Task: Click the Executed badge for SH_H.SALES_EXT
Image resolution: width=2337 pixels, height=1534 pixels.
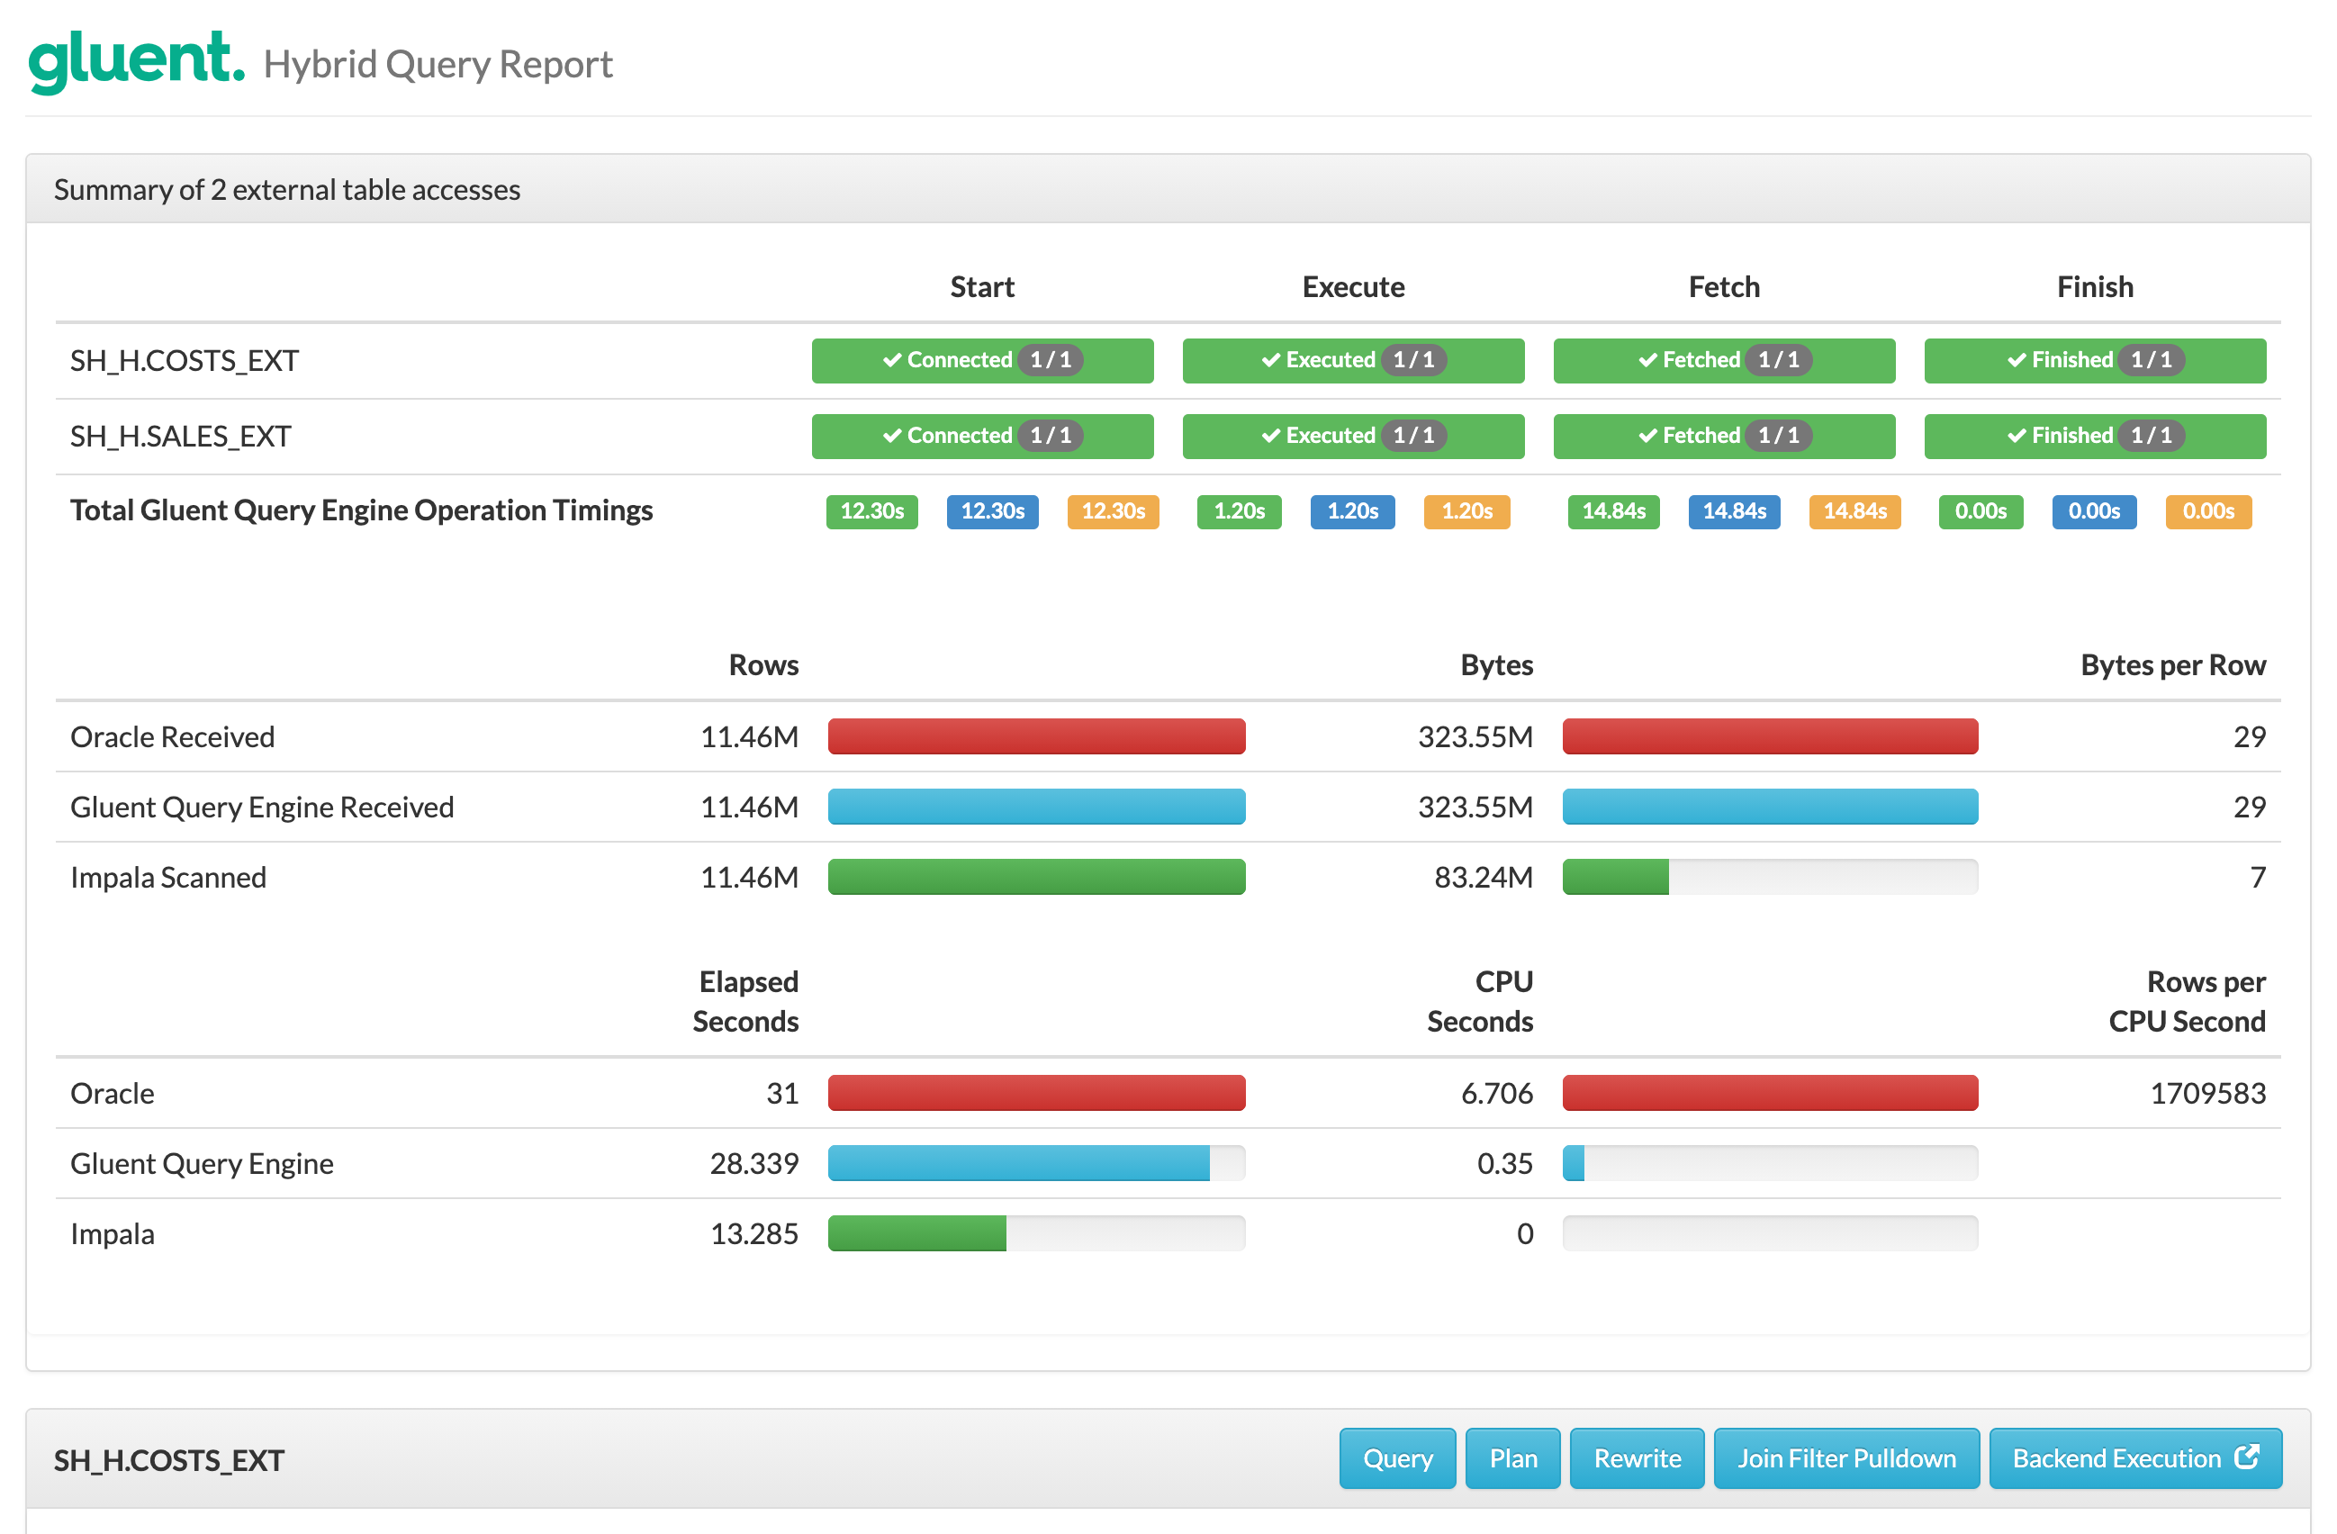Action: [1353, 436]
